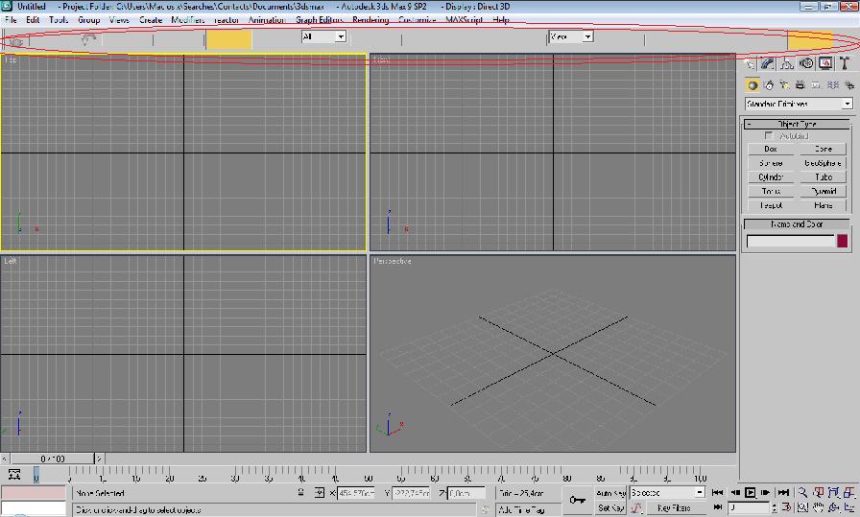
Task: Click the current frame number field
Action: pyautogui.click(x=749, y=507)
